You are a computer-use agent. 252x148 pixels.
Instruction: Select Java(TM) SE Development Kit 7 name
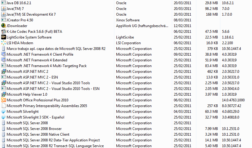tap(31, 14)
